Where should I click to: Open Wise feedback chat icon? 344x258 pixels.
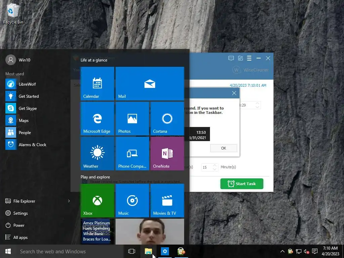[231, 58]
